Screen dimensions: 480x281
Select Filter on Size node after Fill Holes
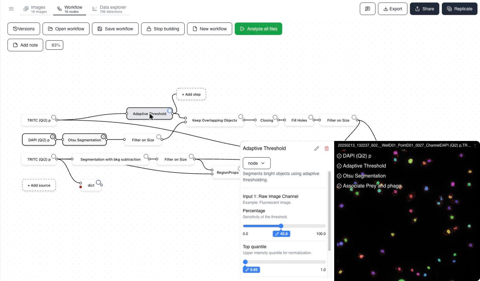pos(338,120)
